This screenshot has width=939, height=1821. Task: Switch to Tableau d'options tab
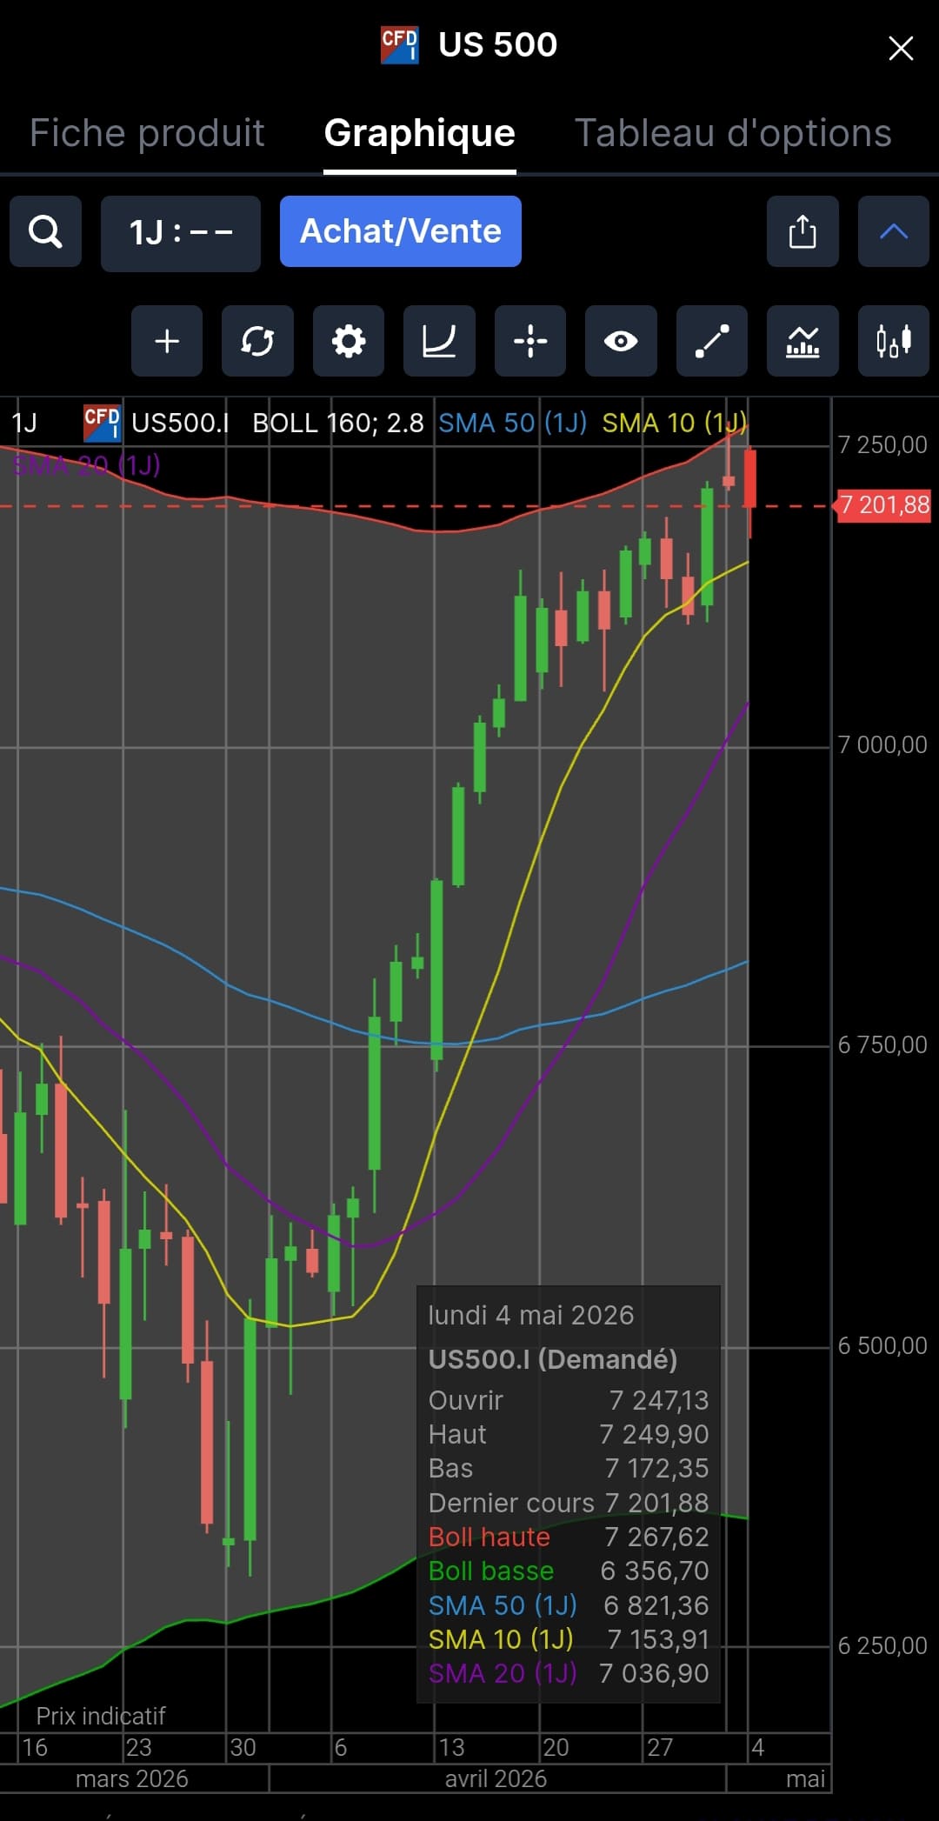pyautogui.click(x=734, y=133)
